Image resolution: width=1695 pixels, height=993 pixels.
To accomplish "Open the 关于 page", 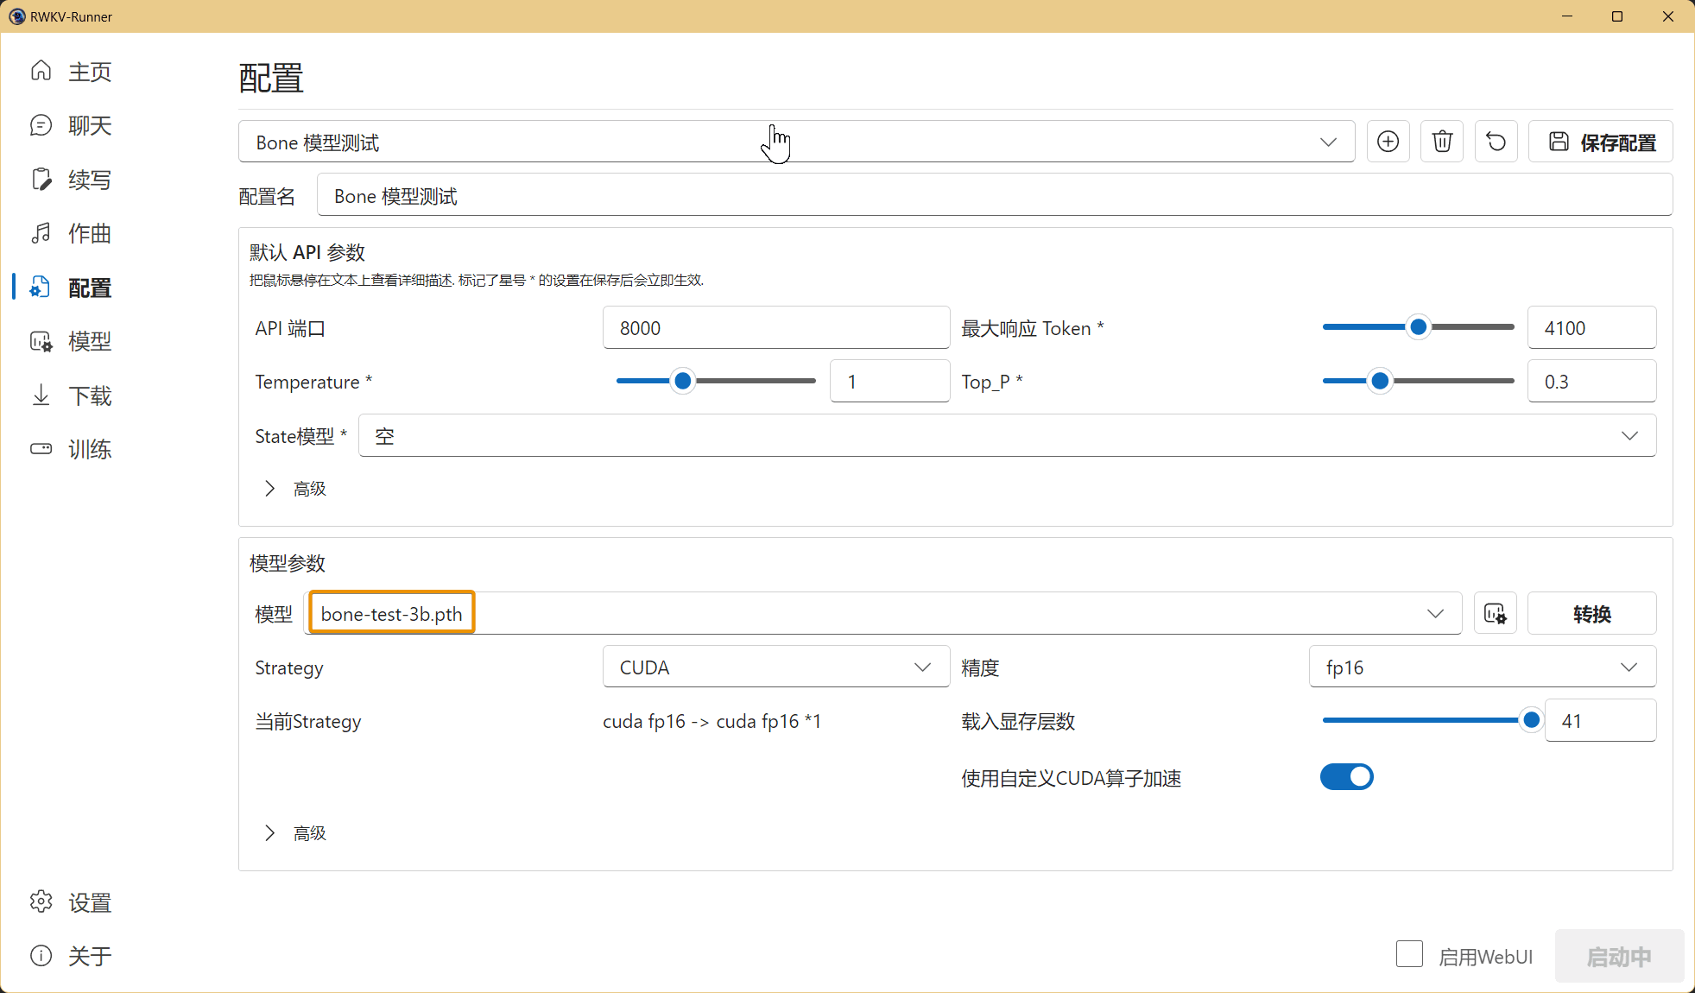I will pyautogui.click(x=90, y=956).
